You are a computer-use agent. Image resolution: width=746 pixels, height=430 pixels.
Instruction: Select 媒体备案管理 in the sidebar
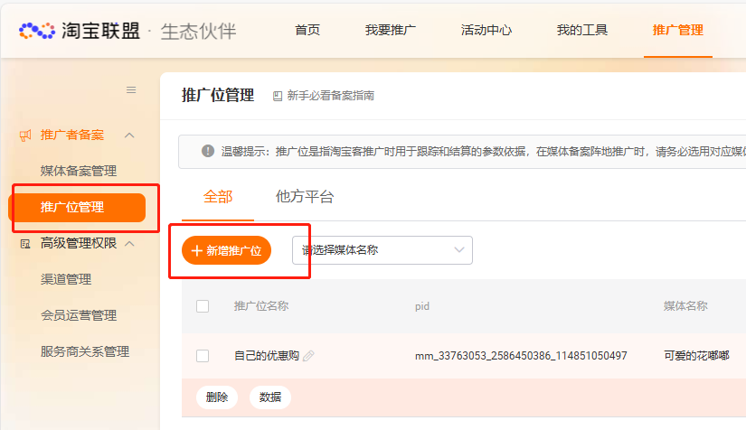[x=79, y=171]
